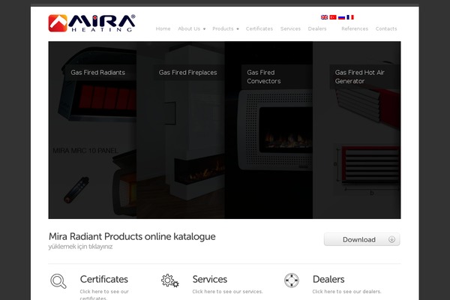Click the lifebuoy icon beside Dealers
Viewport: 450px width, 300px height.
pyautogui.click(x=291, y=280)
